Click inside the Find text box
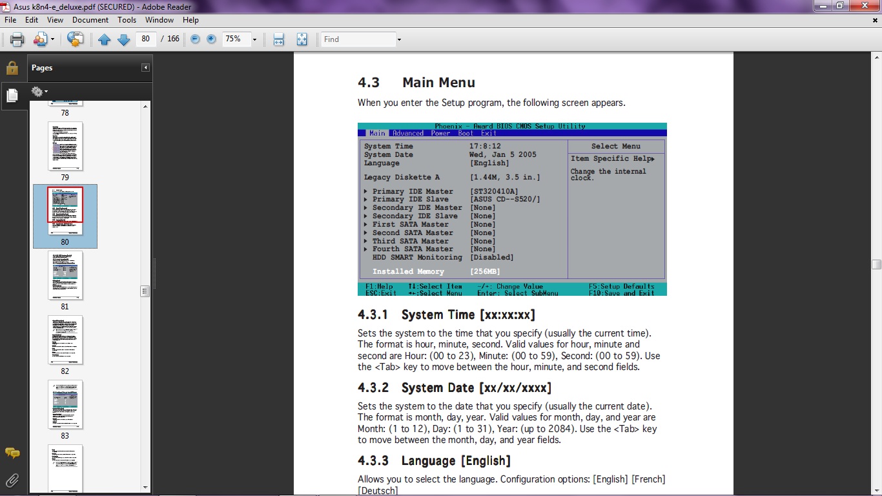 pyautogui.click(x=358, y=39)
